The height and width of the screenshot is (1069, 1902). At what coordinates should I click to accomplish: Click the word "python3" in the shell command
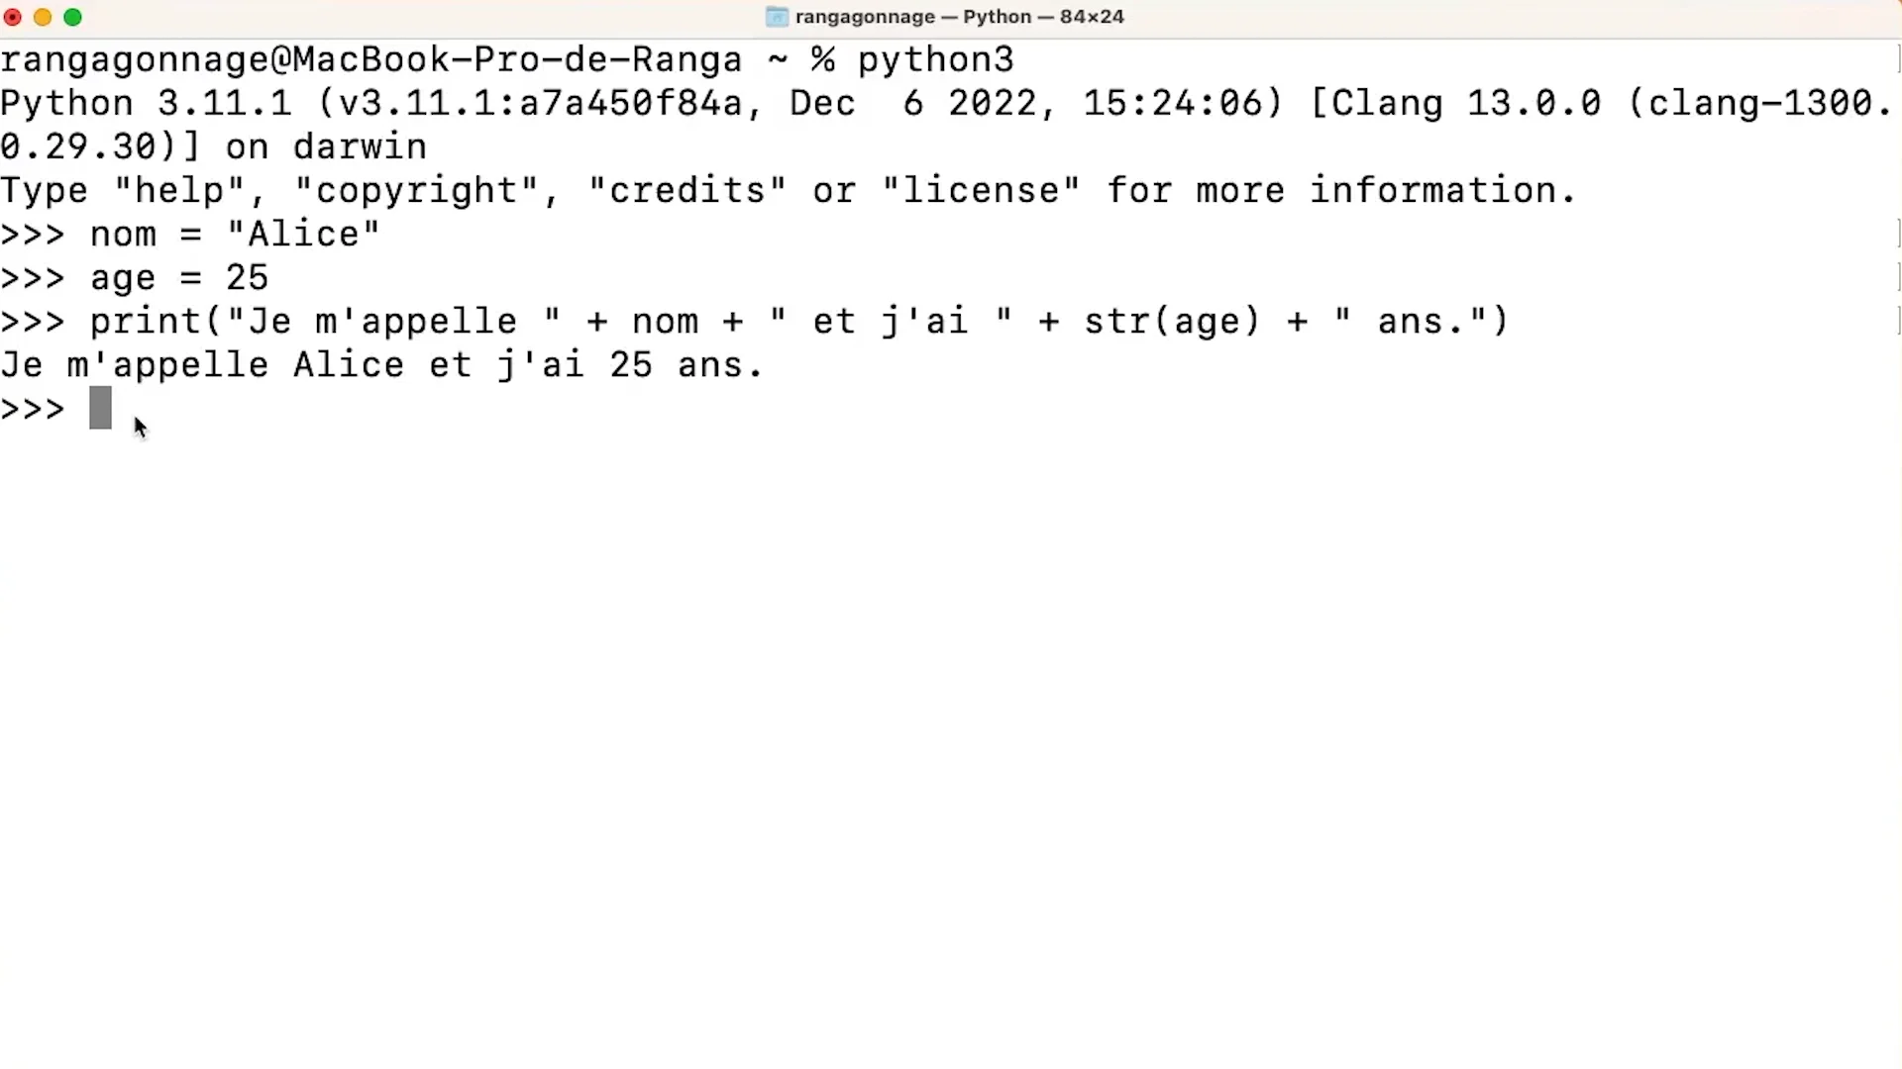tap(936, 60)
